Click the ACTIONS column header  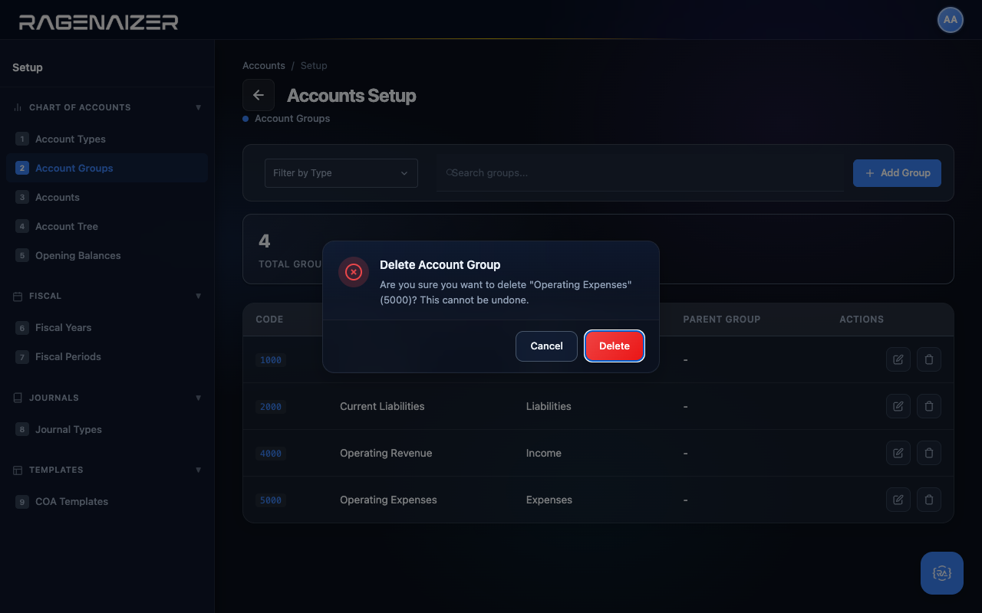(x=862, y=320)
